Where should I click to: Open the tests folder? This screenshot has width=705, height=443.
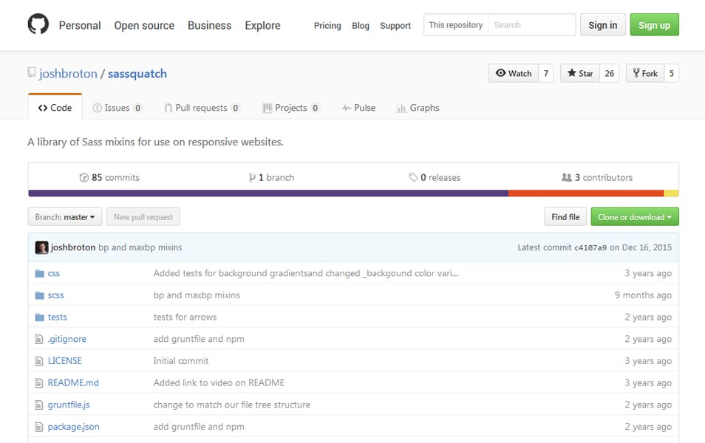tap(57, 317)
